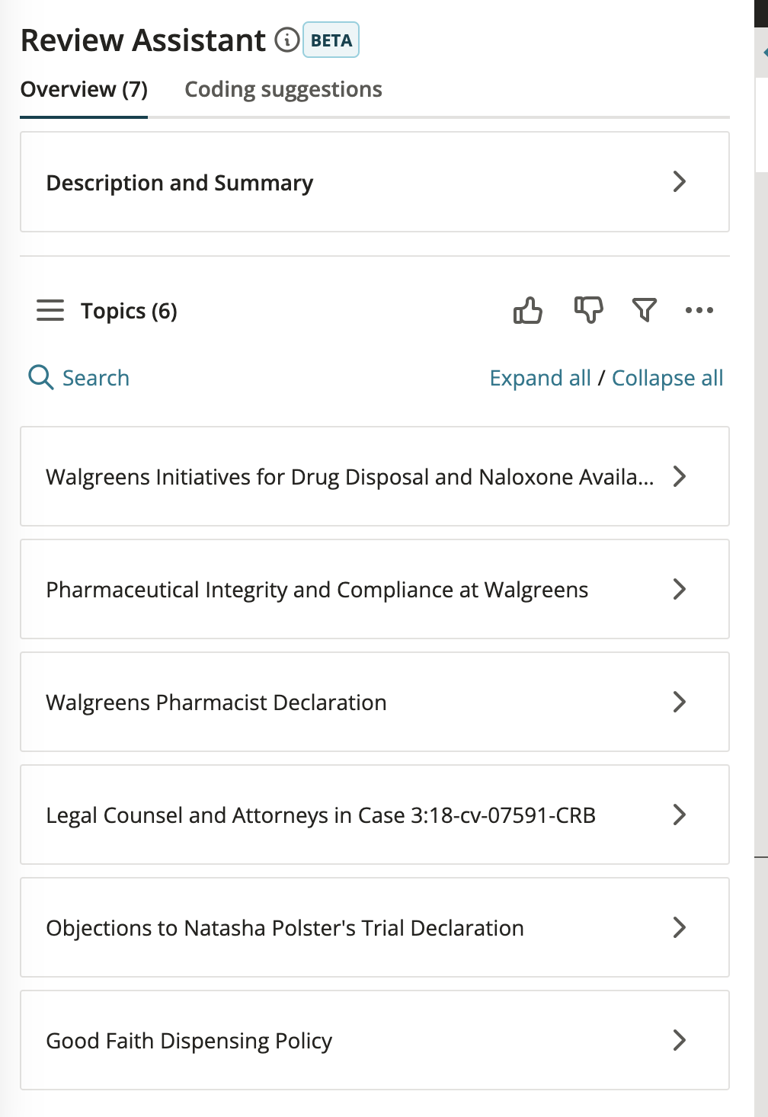Expand Legal Counsel and Attorneys topic
The image size is (768, 1117).
pyautogui.click(x=375, y=815)
